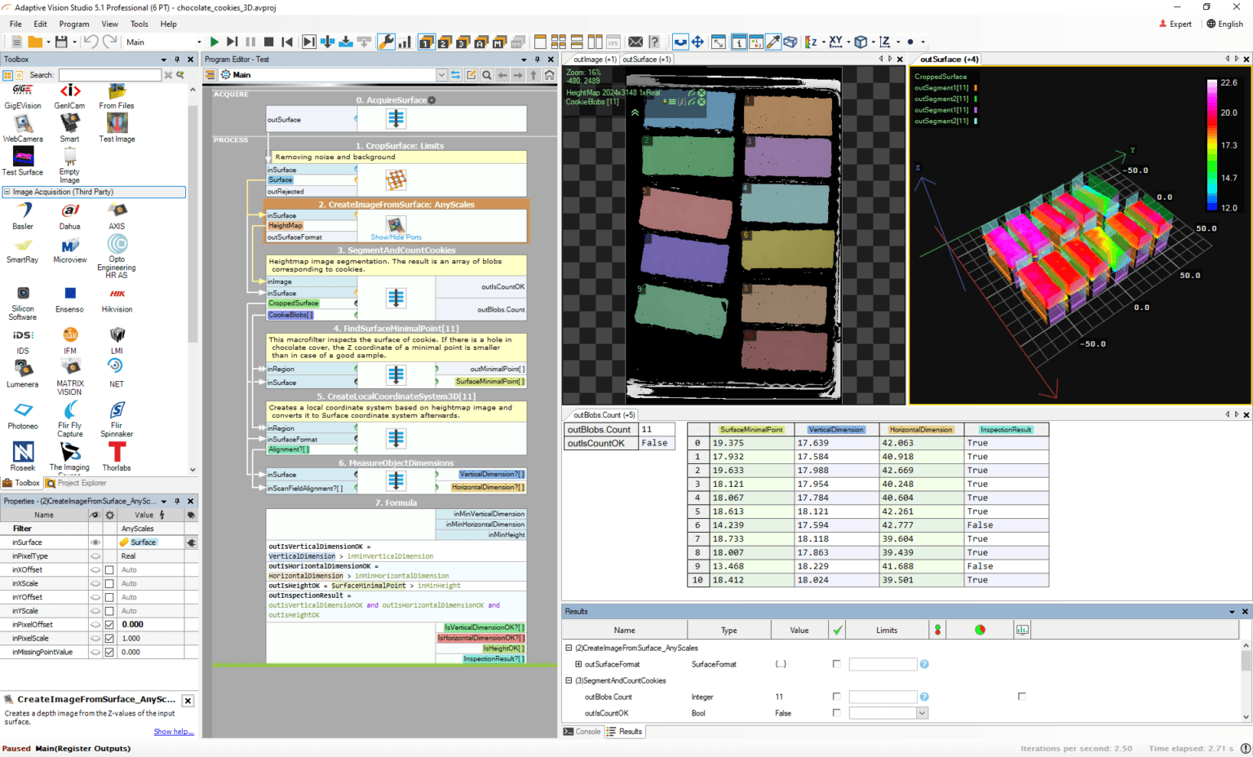
Task: Click the Show/Hide Ports link
Action: tap(396, 237)
